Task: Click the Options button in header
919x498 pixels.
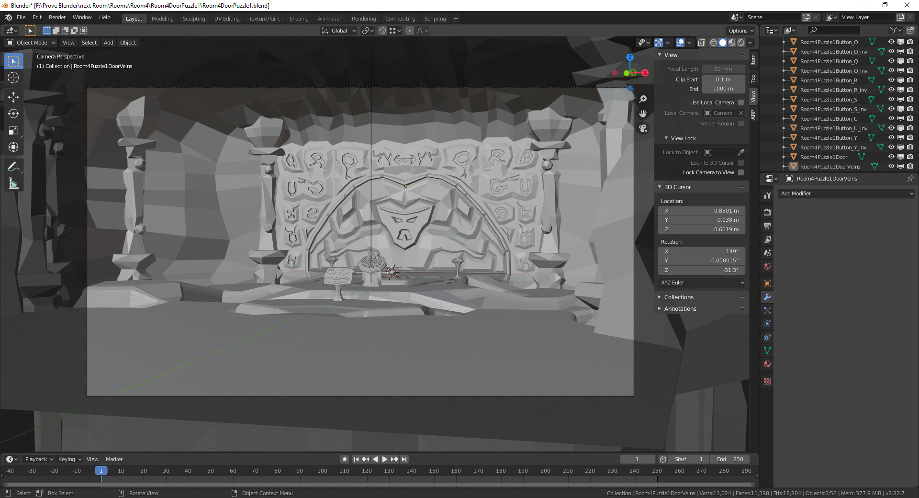Action: coord(741,31)
